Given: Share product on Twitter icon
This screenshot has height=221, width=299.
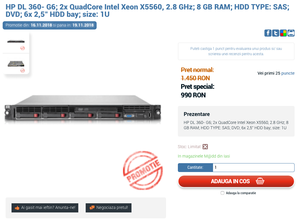Looking at the screenshot, I should pos(276,33).
